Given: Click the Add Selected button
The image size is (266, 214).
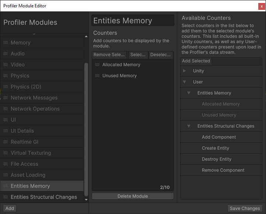Looking at the screenshot, I should click(196, 61).
